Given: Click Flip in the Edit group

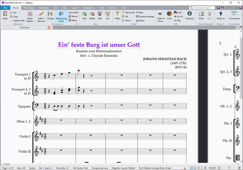Looking at the screenshot, I should [177, 21].
